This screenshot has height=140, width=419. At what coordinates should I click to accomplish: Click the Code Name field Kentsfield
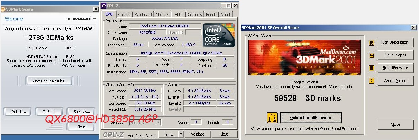click(147, 32)
